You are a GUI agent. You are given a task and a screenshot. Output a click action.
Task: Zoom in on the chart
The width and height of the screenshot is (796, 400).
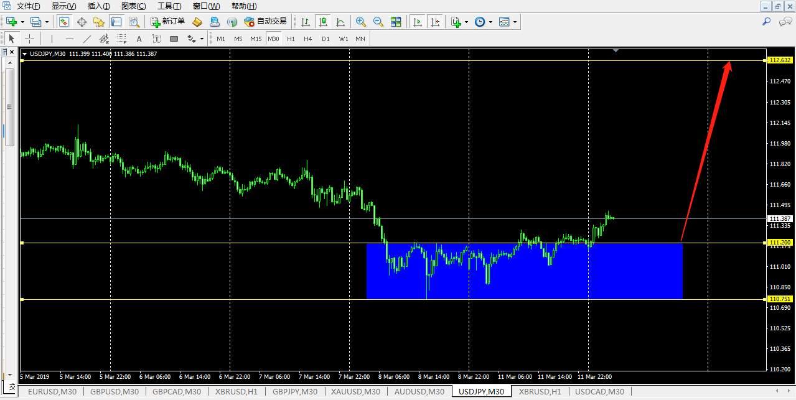point(361,22)
